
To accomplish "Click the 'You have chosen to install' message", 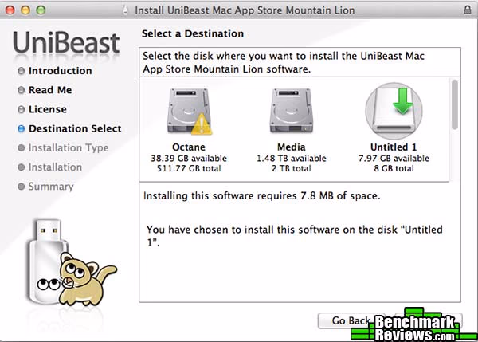I will [x=294, y=236].
